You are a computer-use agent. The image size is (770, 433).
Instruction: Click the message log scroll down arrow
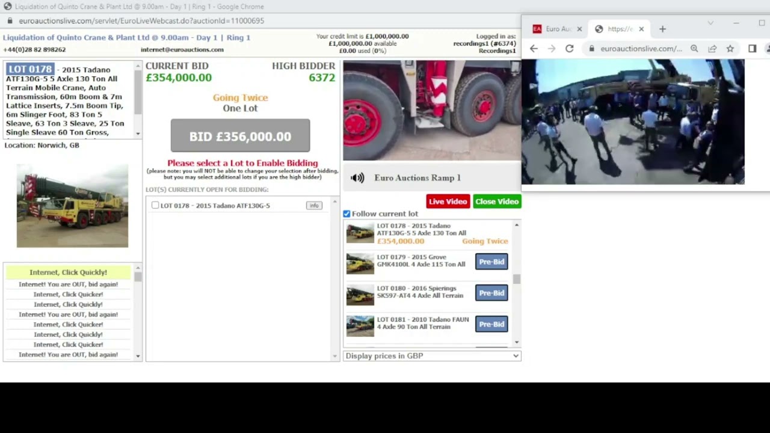(x=138, y=356)
